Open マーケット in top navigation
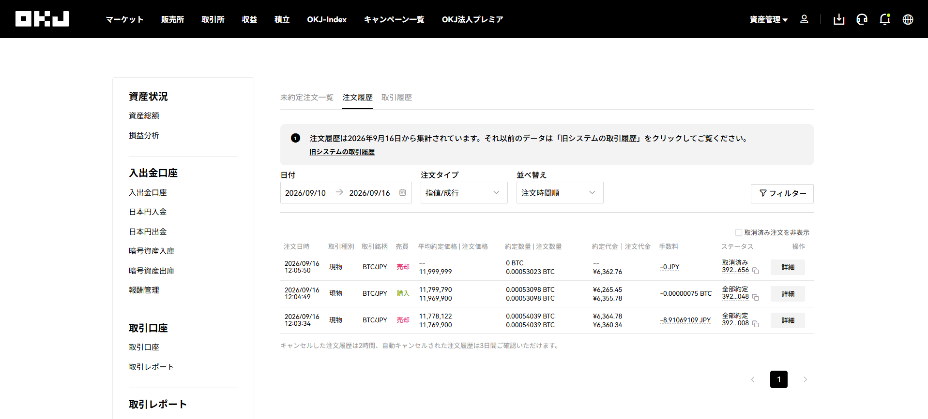 point(124,19)
